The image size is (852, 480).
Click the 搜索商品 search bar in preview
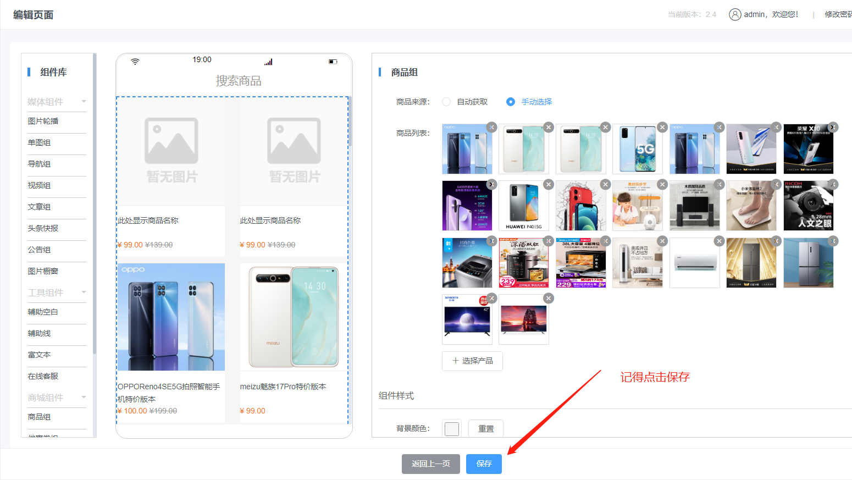pyautogui.click(x=239, y=81)
